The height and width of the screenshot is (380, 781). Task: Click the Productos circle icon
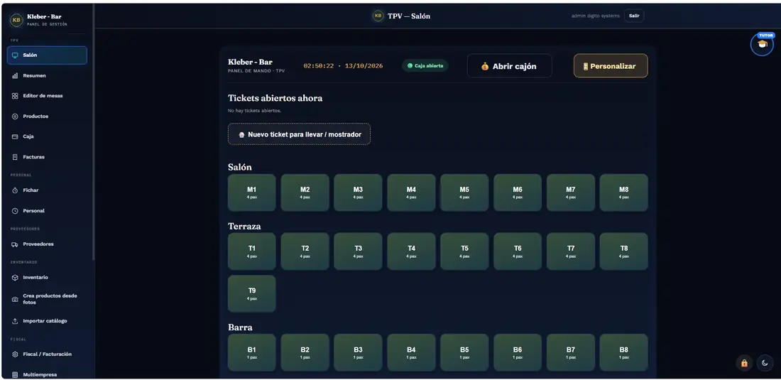[x=15, y=116]
